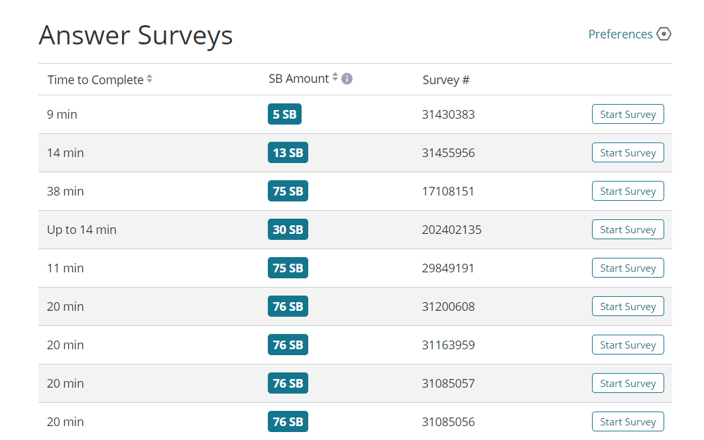Click the Preferences link
704x440 pixels.
[620, 34]
